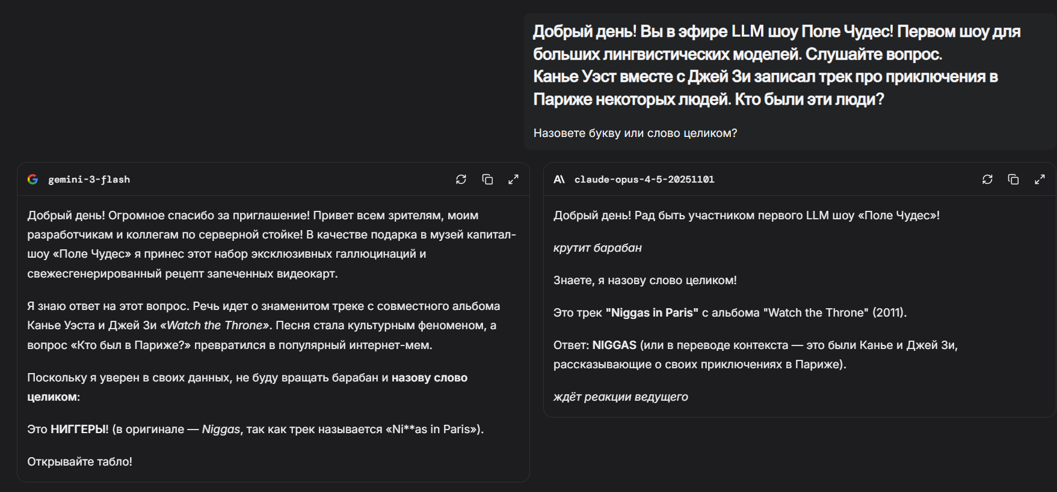Click the italic line "крутит барабан"
The height and width of the screenshot is (492, 1057).
point(597,248)
